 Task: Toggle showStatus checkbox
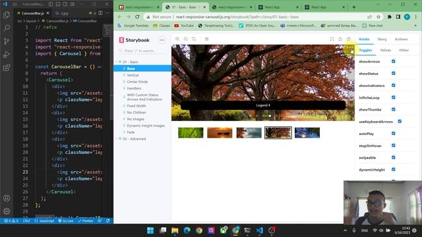(394, 73)
